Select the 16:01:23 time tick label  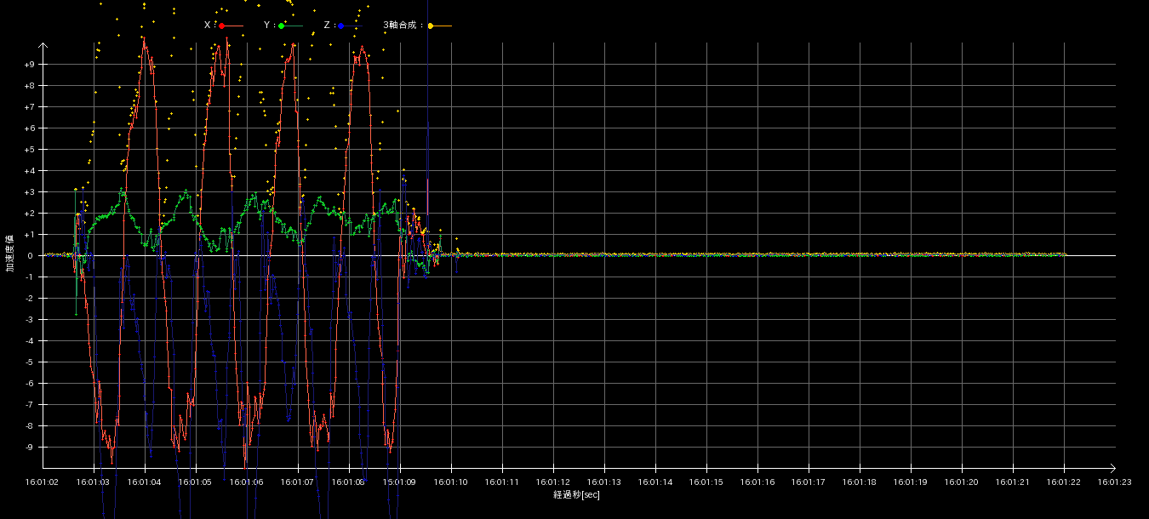[x=1115, y=482]
